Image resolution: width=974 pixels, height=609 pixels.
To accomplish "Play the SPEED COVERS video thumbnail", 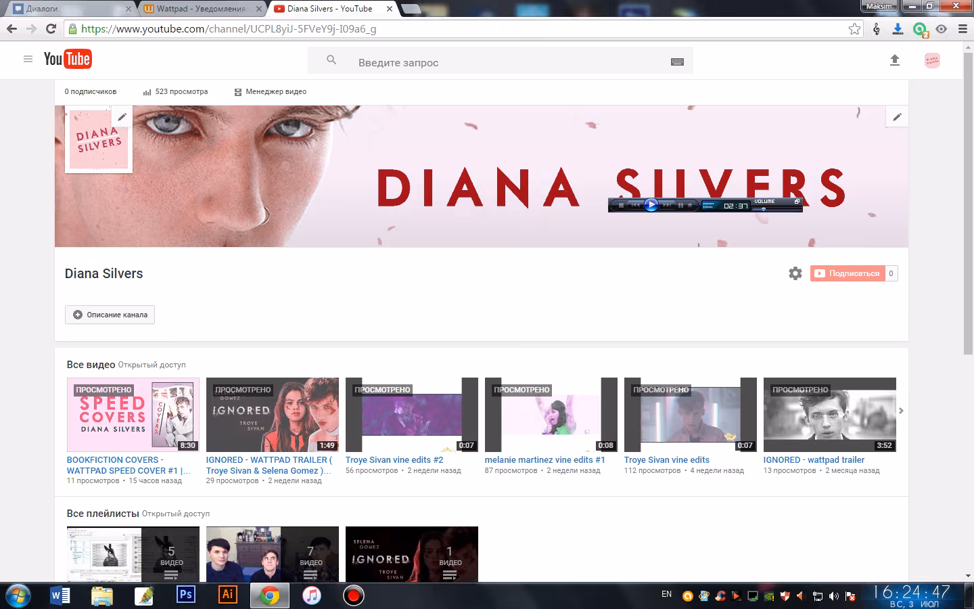I will coord(133,415).
